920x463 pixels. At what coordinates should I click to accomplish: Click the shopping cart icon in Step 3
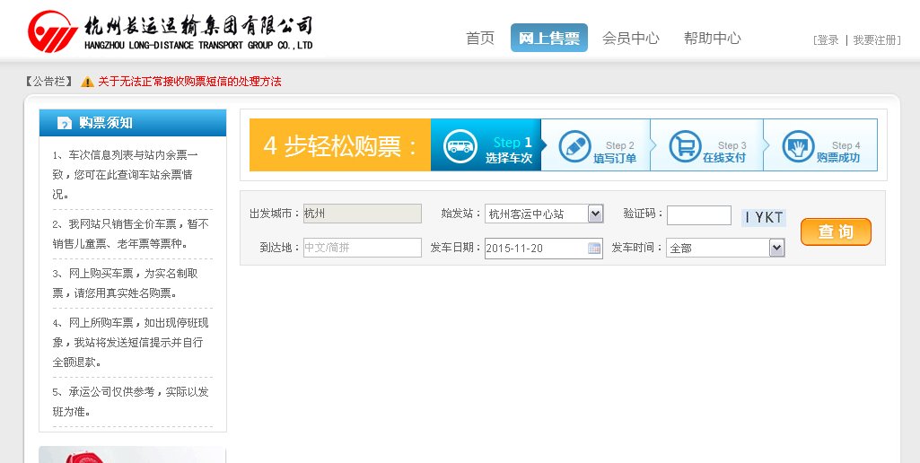[x=686, y=146]
